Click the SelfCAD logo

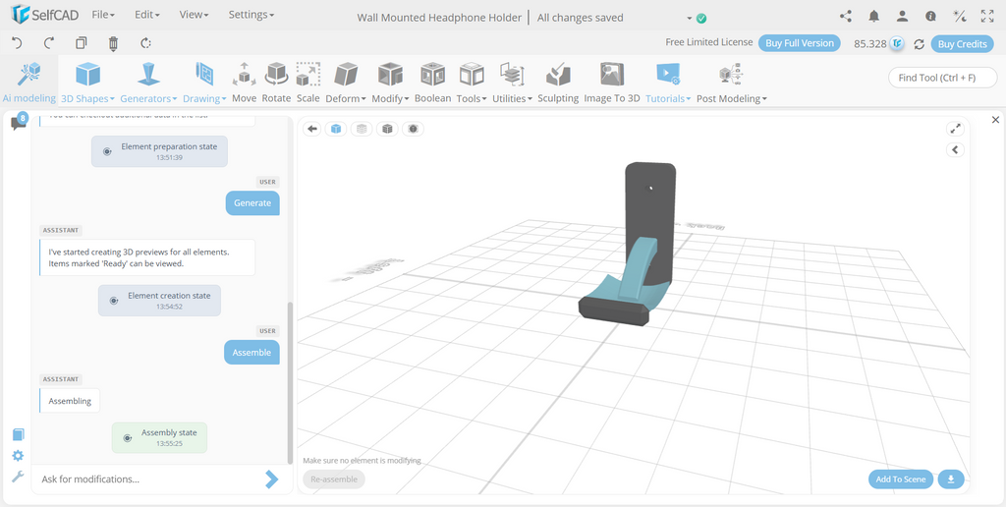click(45, 15)
